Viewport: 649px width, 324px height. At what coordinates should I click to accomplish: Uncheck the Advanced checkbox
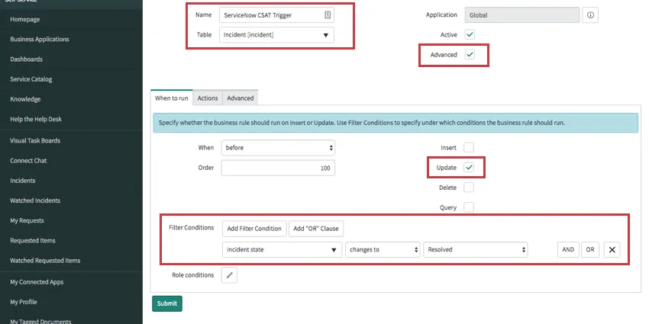coord(470,55)
